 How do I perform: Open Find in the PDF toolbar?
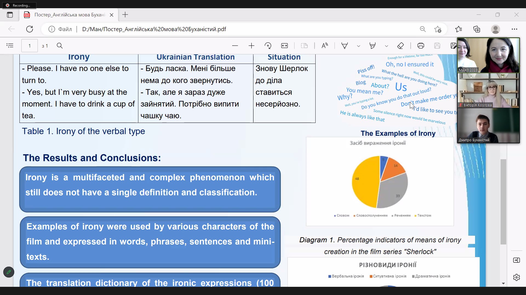click(60, 46)
